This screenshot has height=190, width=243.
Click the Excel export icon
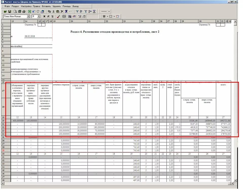coord(29,11)
